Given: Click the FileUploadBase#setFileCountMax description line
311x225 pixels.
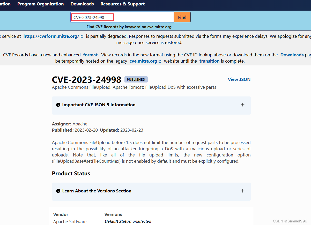Looking at the screenshot, I should [146, 161].
